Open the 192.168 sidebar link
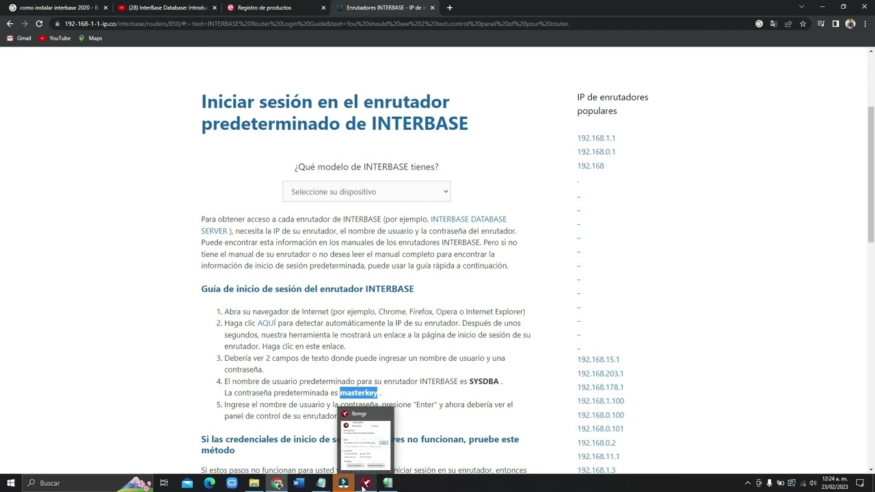This screenshot has width=875, height=492. [591, 166]
